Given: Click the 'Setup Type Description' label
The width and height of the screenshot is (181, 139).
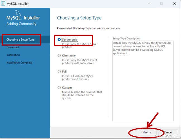Looking at the screenshot, I should pos(127,39).
